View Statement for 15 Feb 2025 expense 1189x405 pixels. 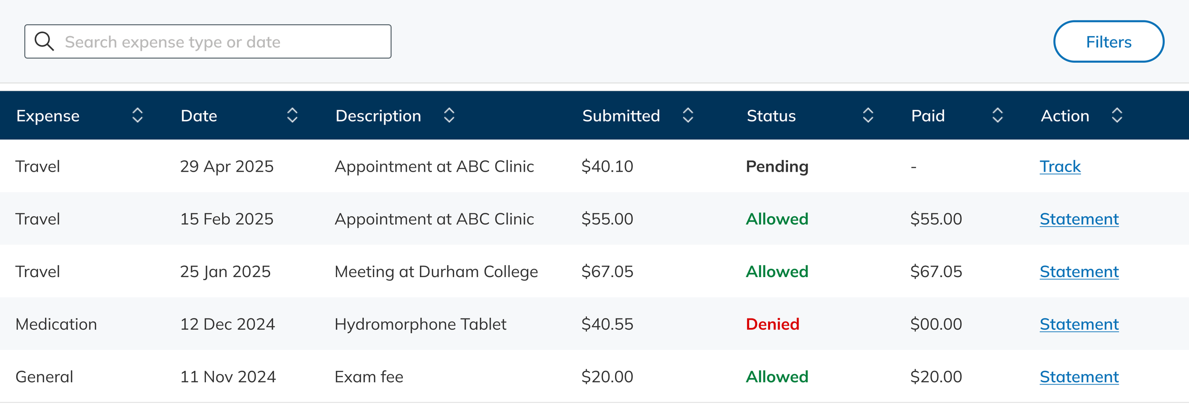tap(1079, 219)
